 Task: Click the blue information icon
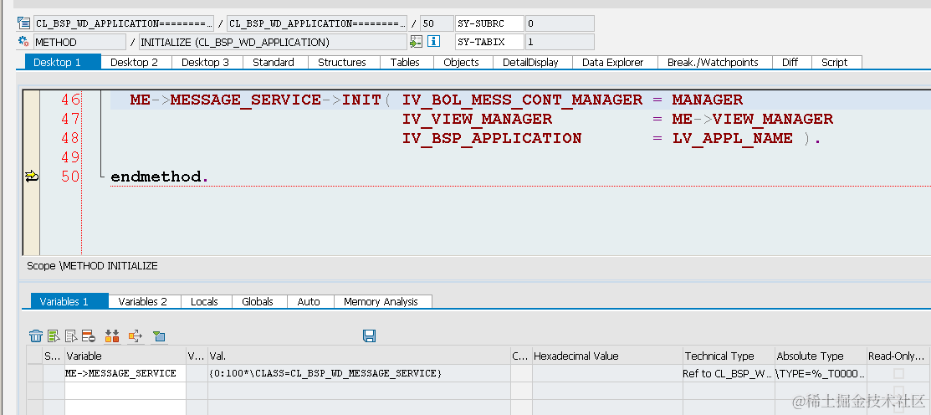(433, 42)
